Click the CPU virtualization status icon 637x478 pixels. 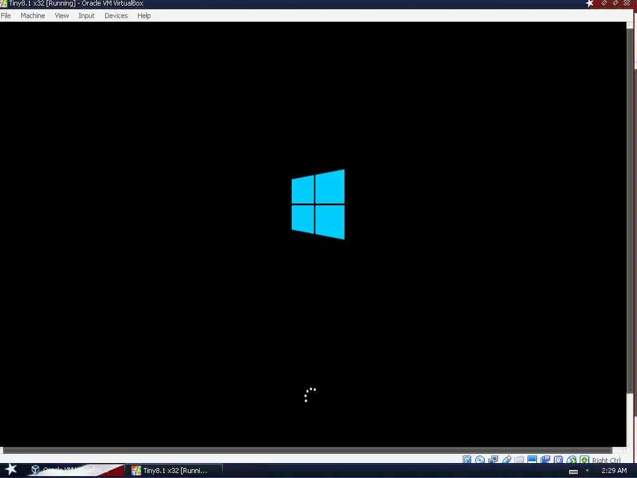558,460
